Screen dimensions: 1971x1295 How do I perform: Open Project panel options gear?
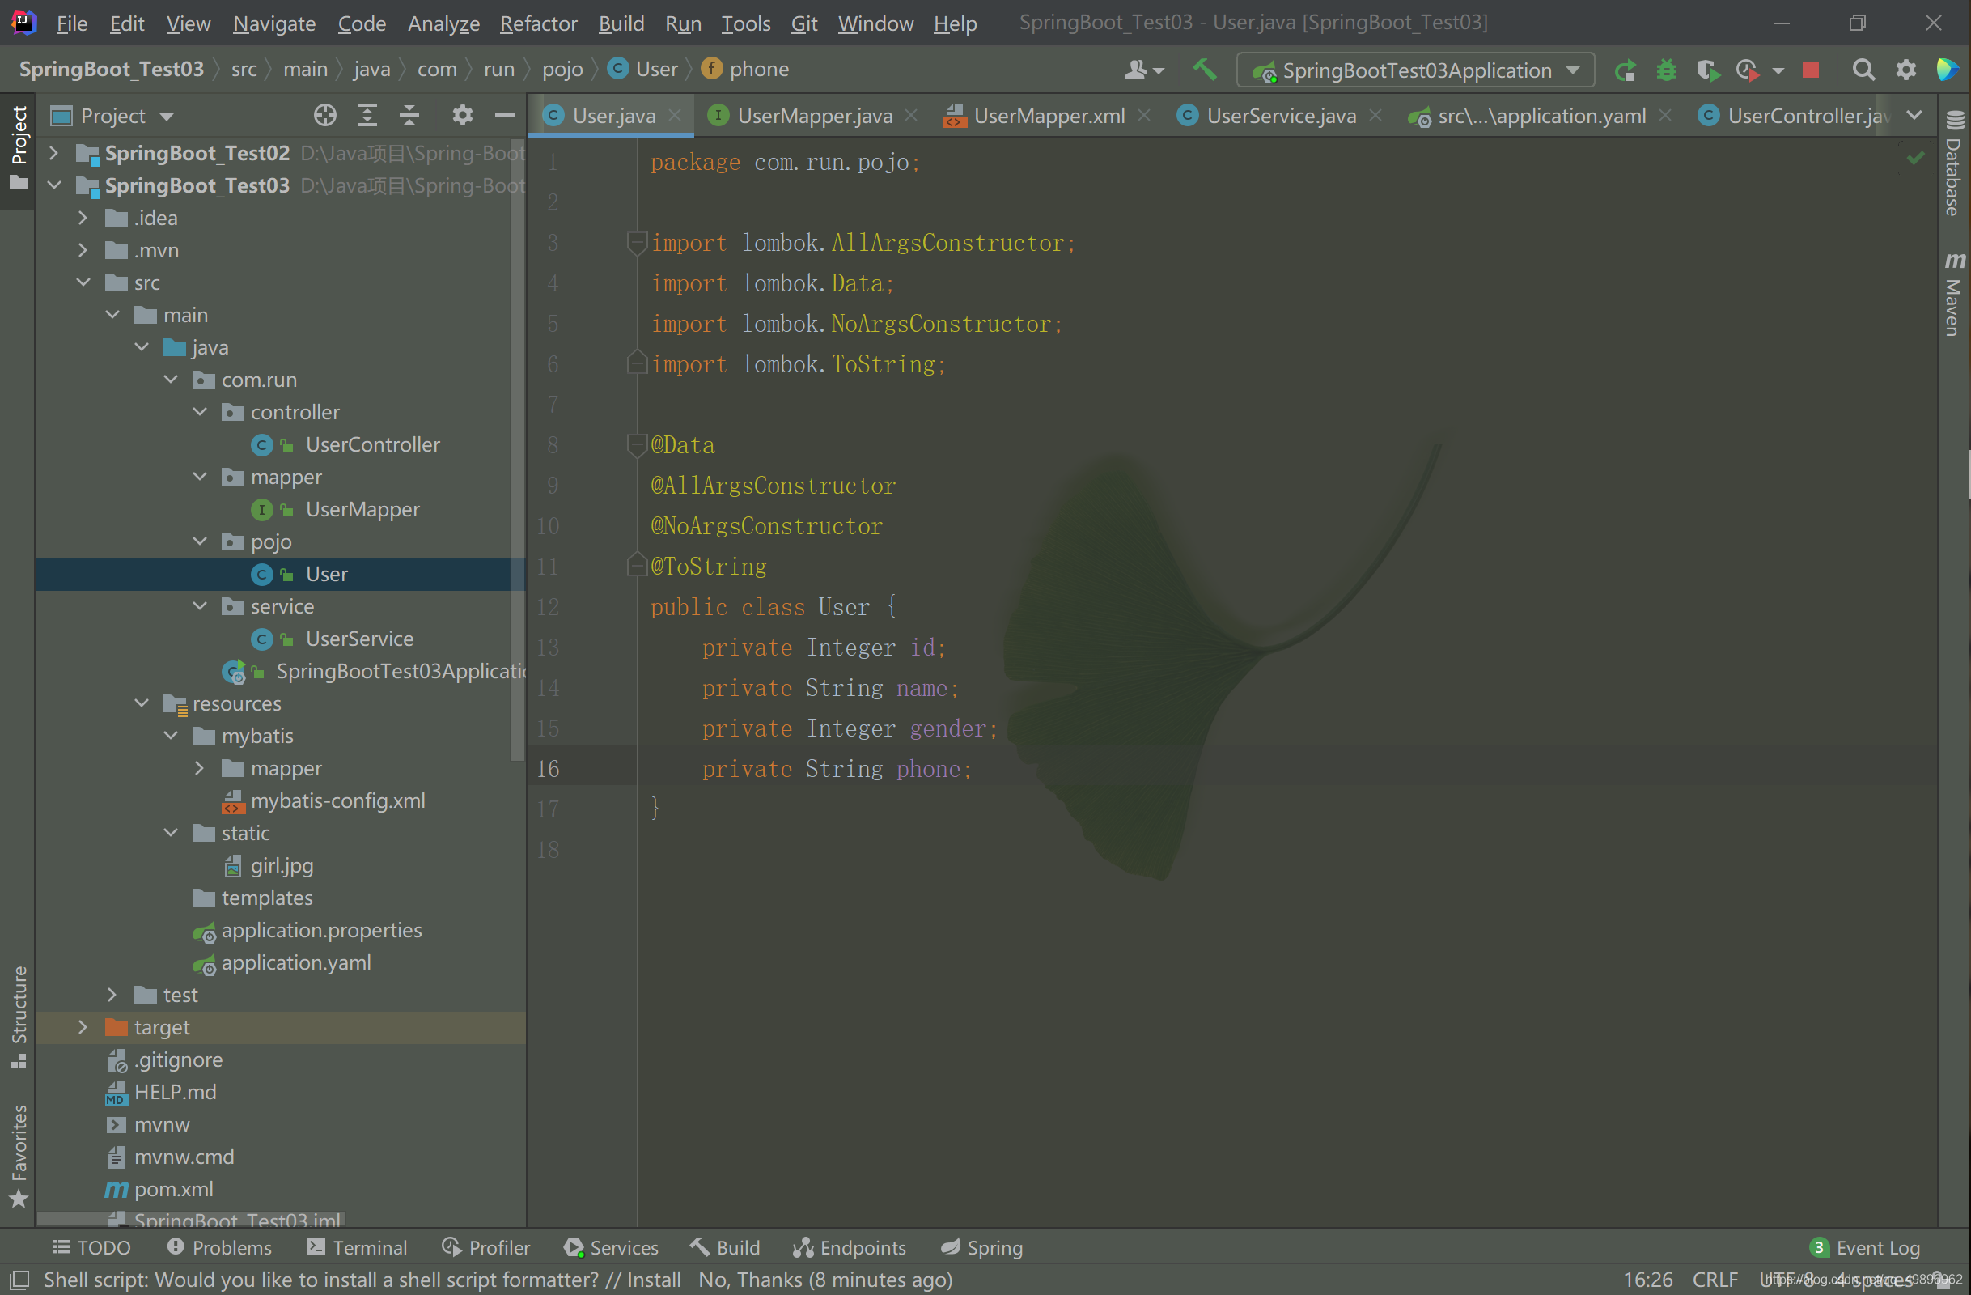(462, 115)
